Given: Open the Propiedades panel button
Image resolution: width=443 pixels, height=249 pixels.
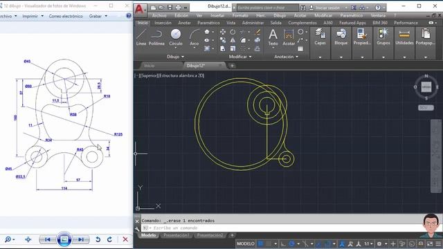Looking at the screenshot, I should (x=362, y=43).
